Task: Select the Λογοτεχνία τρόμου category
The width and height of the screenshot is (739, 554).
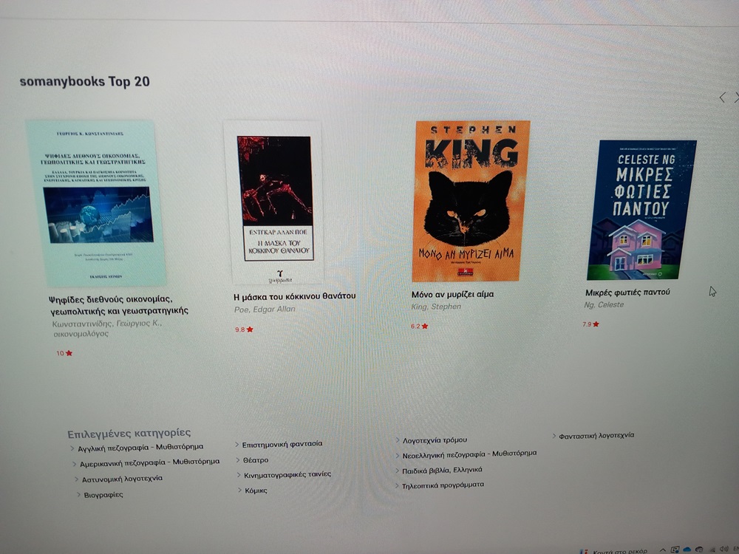Action: coord(435,440)
